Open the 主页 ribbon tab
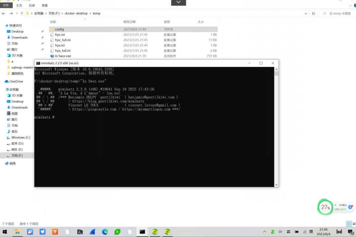The width and height of the screenshot is (356, 237). (19, 6)
